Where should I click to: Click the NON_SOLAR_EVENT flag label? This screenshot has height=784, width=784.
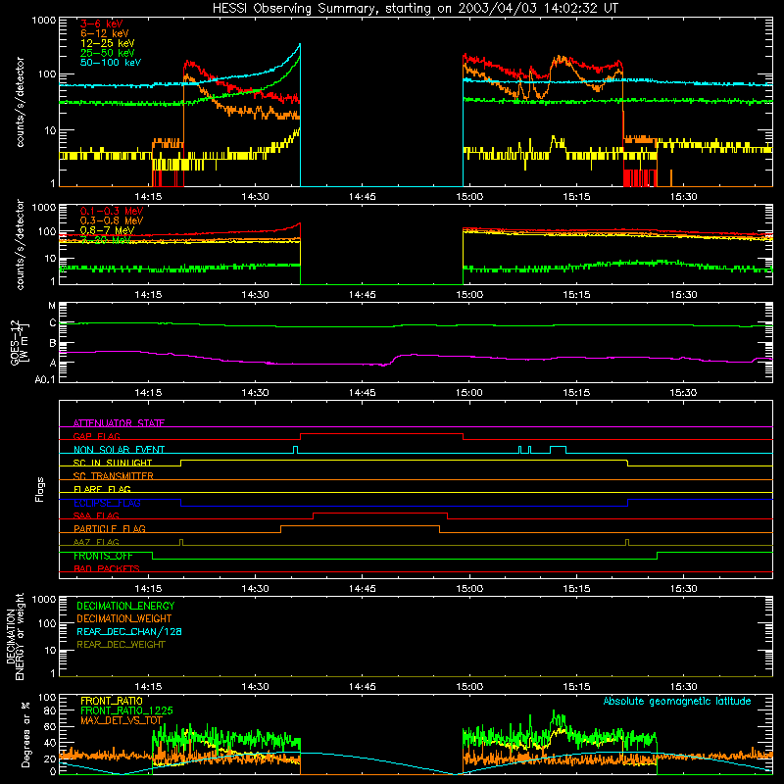pos(119,450)
